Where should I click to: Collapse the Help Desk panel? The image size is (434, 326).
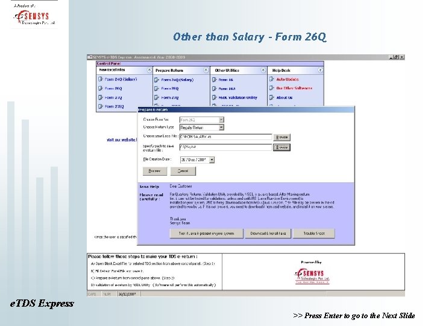pyautogui.click(x=320, y=70)
